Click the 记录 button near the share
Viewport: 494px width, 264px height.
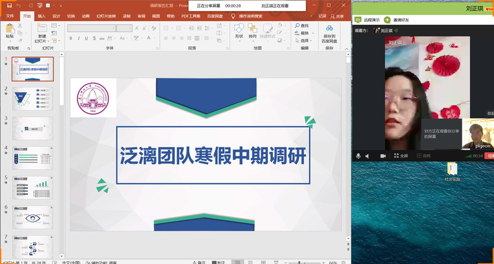pos(323,16)
